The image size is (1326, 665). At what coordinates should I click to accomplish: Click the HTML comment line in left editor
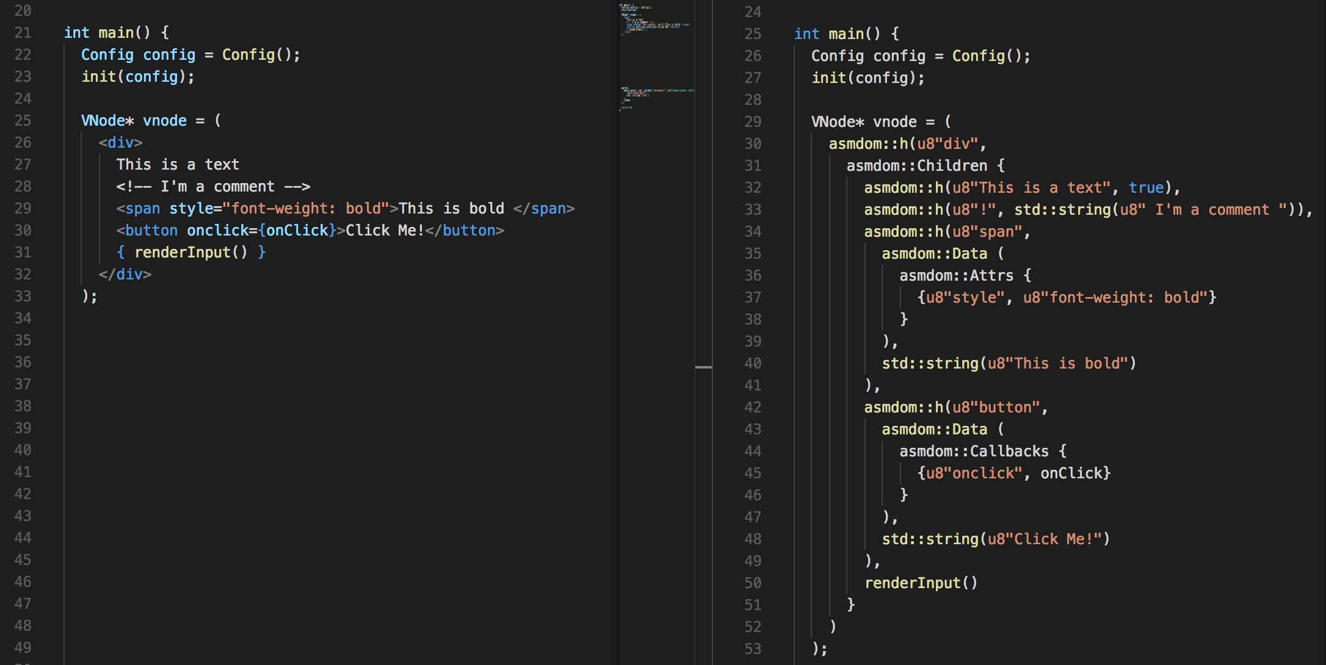213,187
